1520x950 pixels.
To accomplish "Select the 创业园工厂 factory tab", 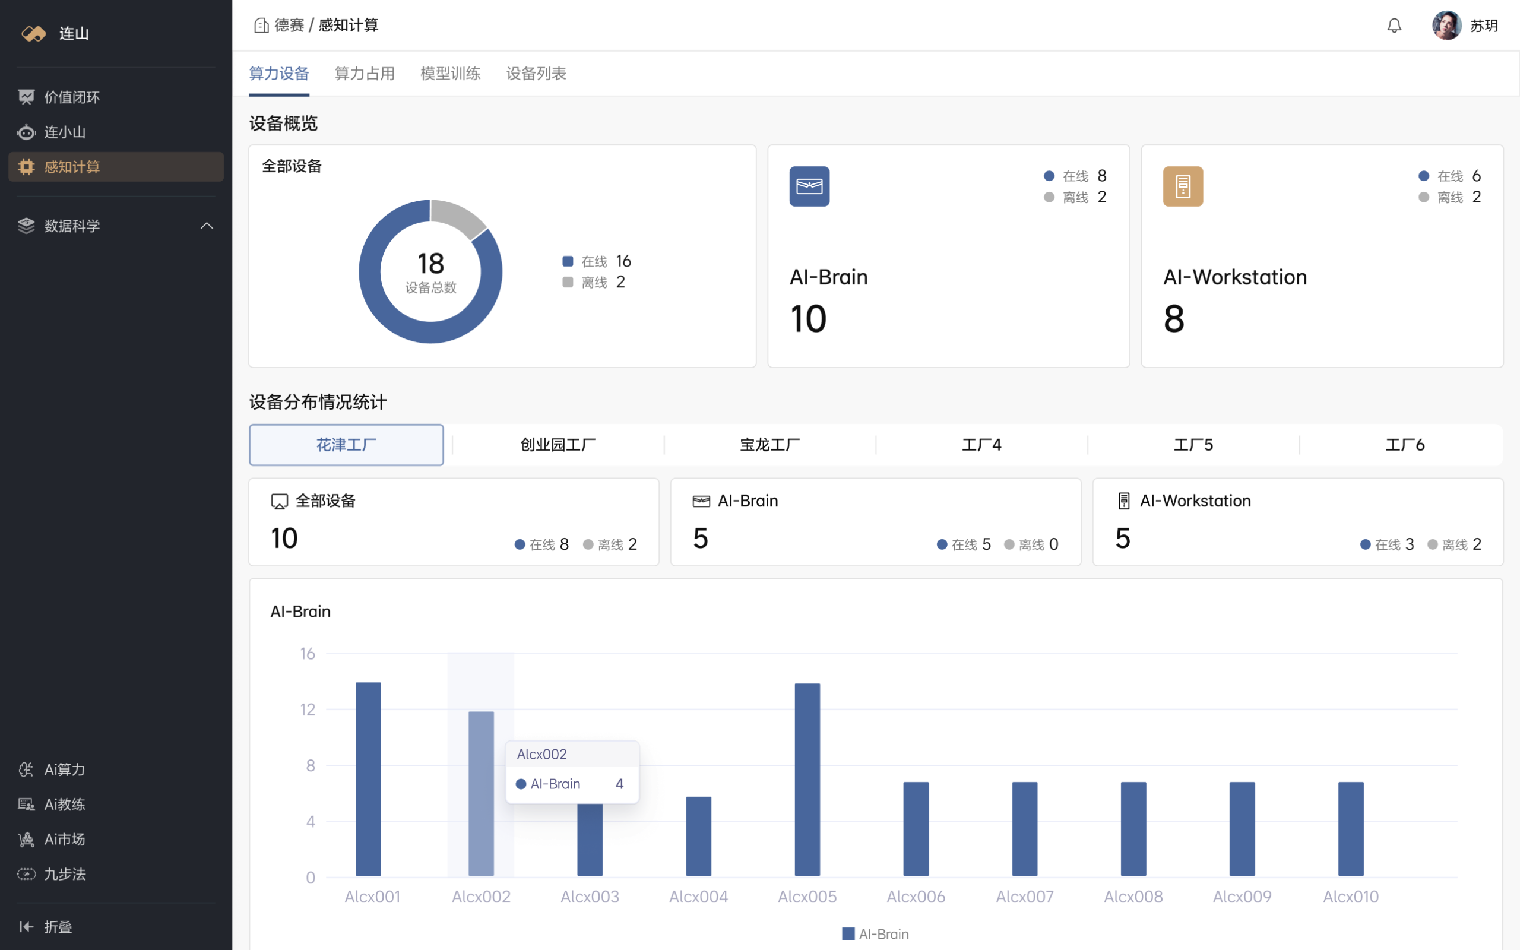I will pyautogui.click(x=558, y=445).
